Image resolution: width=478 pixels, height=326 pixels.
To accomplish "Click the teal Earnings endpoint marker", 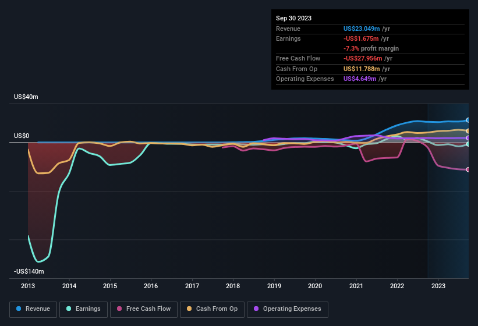I will click(468, 144).
